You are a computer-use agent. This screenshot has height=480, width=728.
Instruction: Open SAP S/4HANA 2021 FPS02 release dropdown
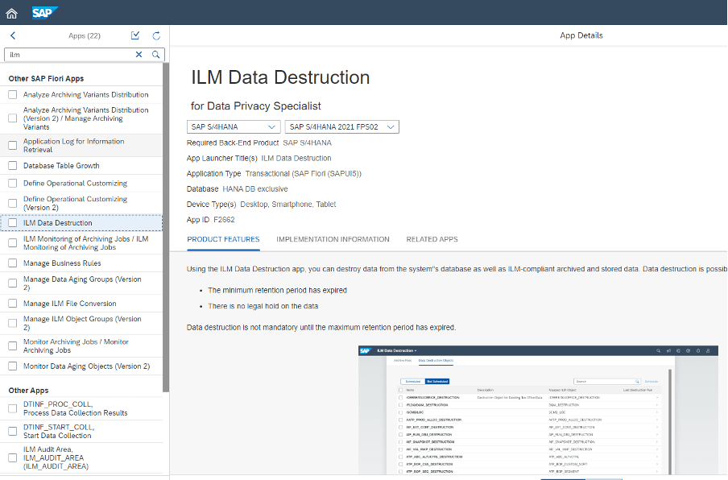tap(341, 126)
